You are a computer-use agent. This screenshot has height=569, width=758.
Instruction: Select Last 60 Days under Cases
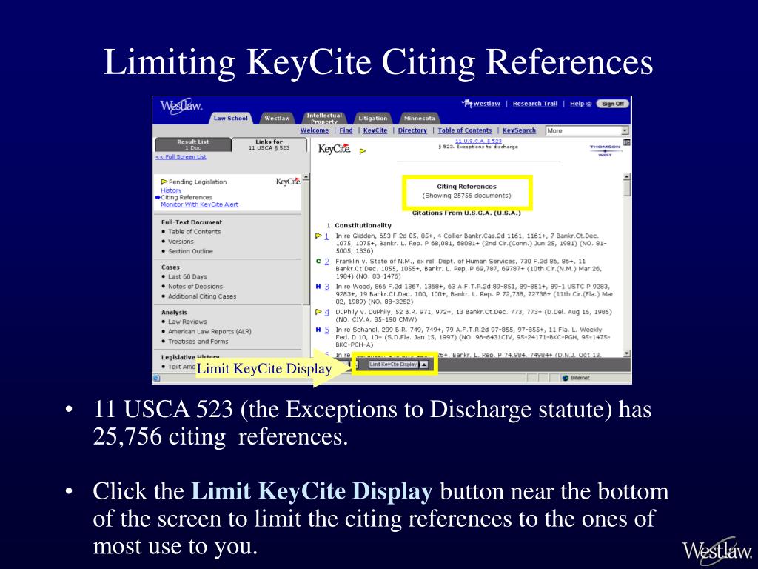click(187, 277)
